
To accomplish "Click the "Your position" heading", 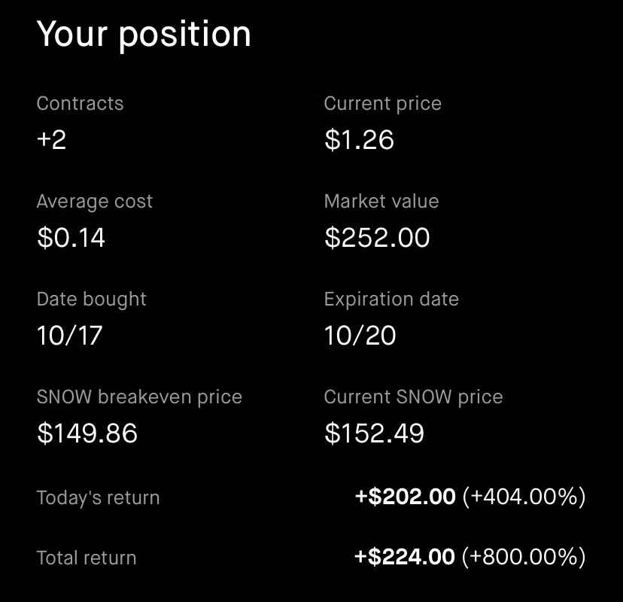I will point(144,35).
